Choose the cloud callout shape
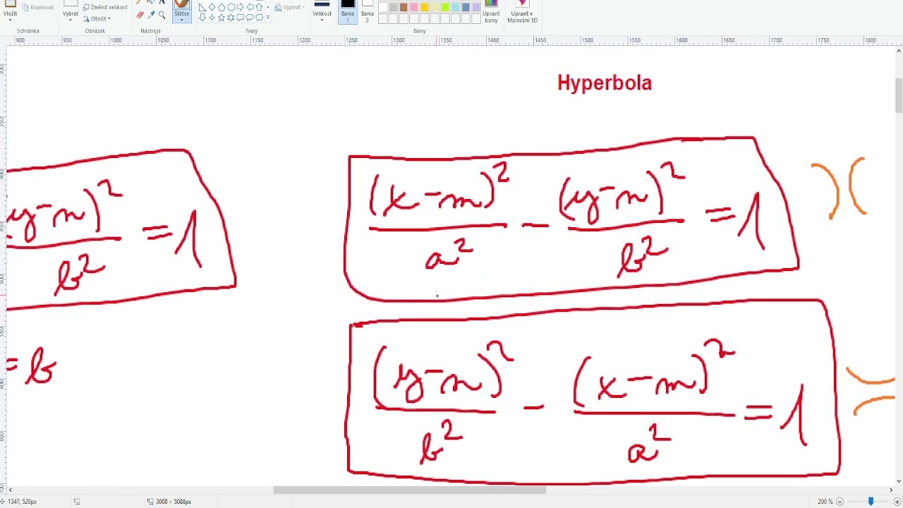Image resolution: width=903 pixels, height=508 pixels. [x=259, y=18]
